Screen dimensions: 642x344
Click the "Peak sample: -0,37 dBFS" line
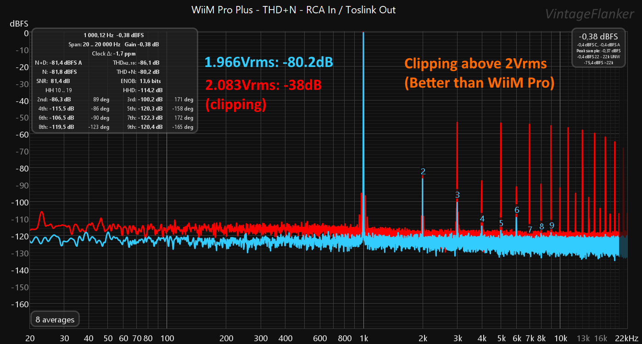pyautogui.click(x=598, y=50)
